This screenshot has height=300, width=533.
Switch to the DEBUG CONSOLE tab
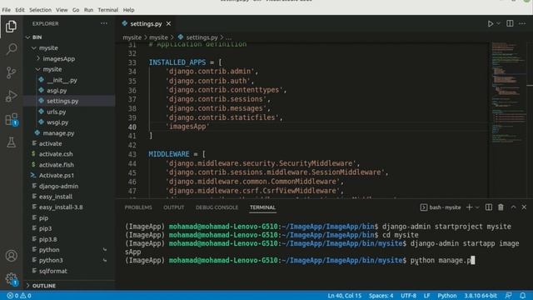click(217, 207)
